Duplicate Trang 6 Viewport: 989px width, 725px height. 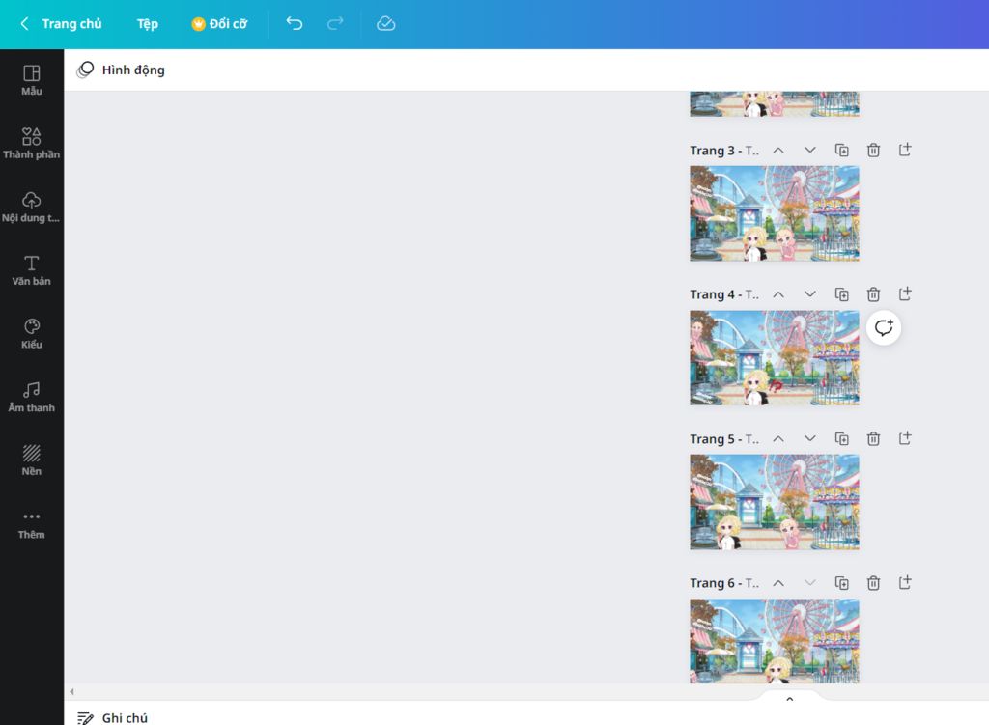tap(841, 583)
